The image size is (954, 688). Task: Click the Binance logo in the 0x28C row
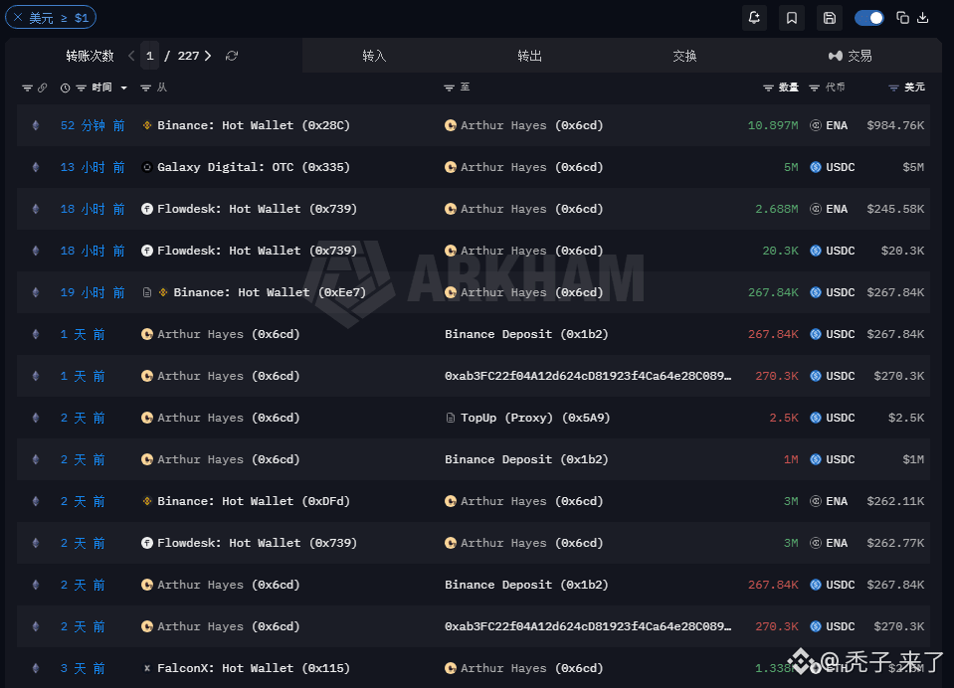coord(146,125)
